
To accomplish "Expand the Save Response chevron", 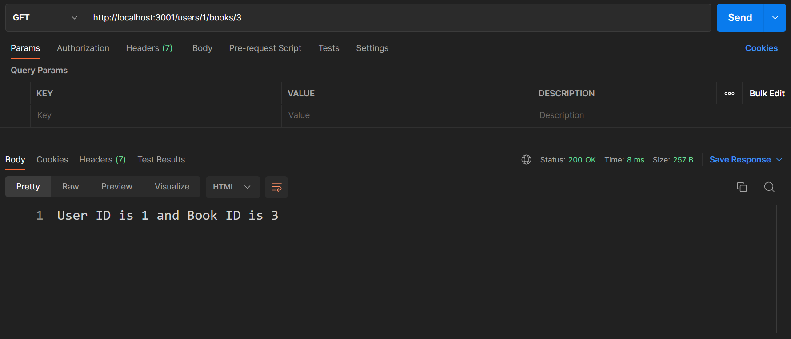I will (x=779, y=160).
